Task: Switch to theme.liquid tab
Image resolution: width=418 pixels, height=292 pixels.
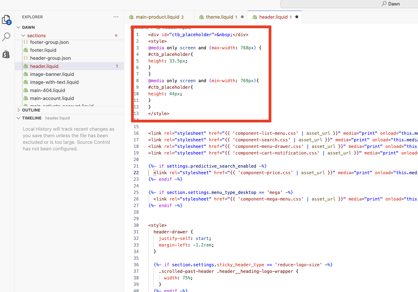Action: coord(219,17)
